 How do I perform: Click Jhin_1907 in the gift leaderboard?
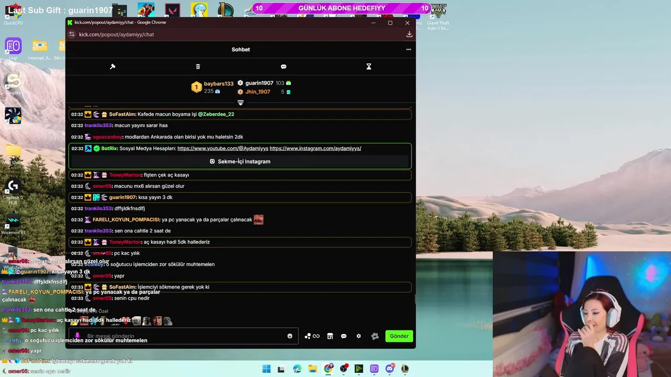[x=257, y=92]
